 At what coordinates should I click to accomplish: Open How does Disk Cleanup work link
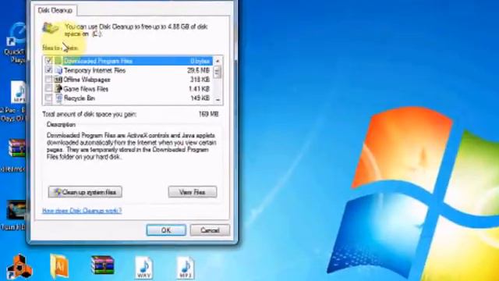click(82, 211)
